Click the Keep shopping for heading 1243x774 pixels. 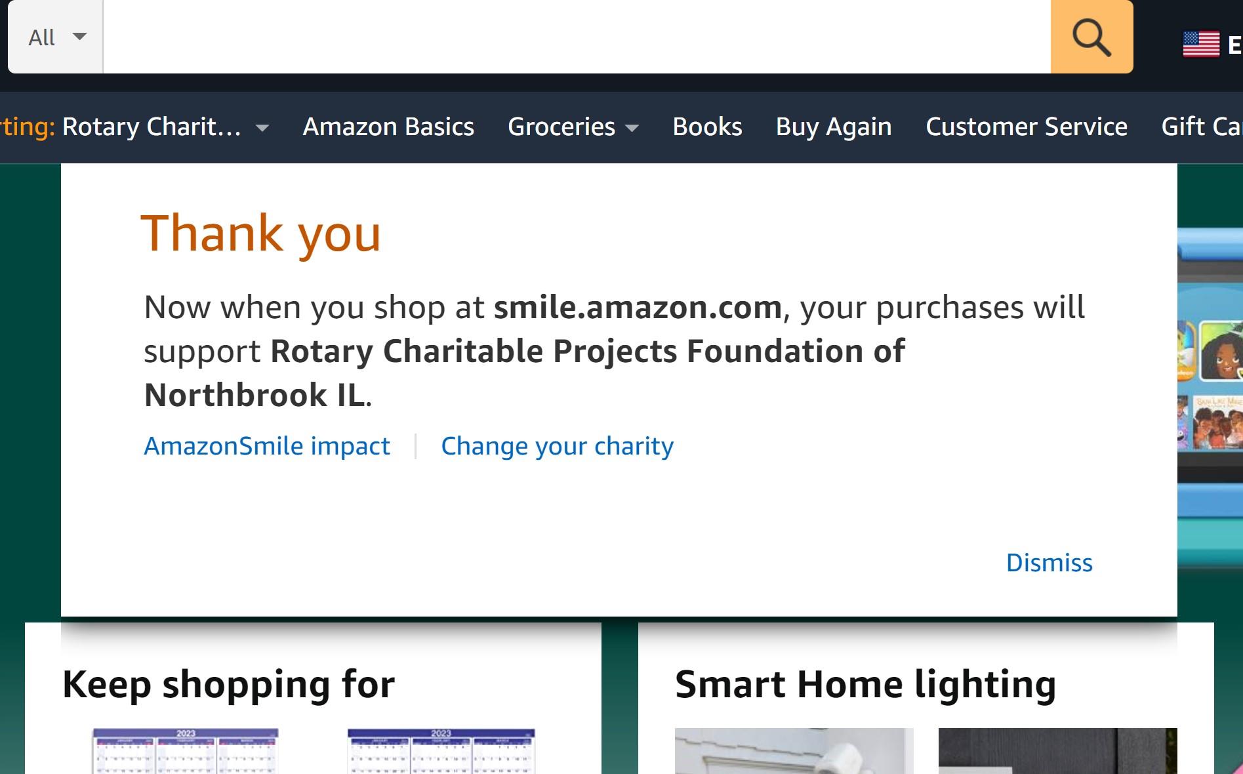point(228,684)
